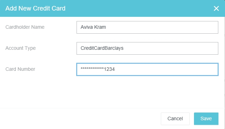Place cursor on the CreditCardBarclays text

(x=102, y=48)
